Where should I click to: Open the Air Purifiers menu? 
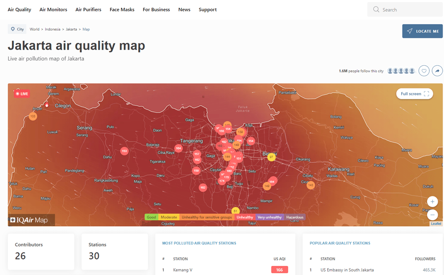click(x=88, y=10)
